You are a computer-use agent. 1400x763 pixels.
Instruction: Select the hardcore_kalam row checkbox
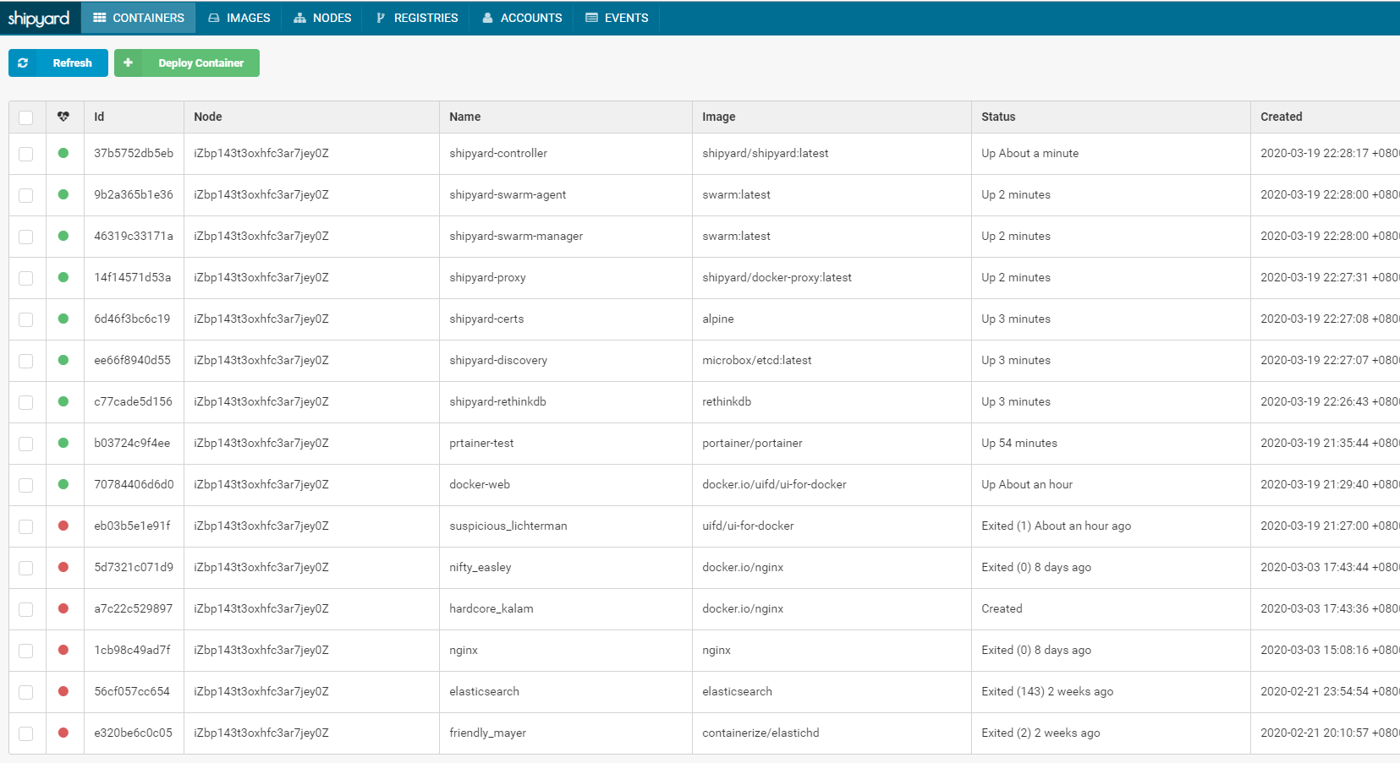click(x=26, y=609)
